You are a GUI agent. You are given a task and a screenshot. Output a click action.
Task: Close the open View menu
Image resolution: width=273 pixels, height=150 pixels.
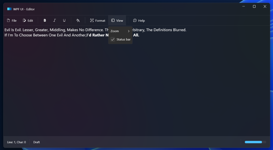[x=117, y=20]
